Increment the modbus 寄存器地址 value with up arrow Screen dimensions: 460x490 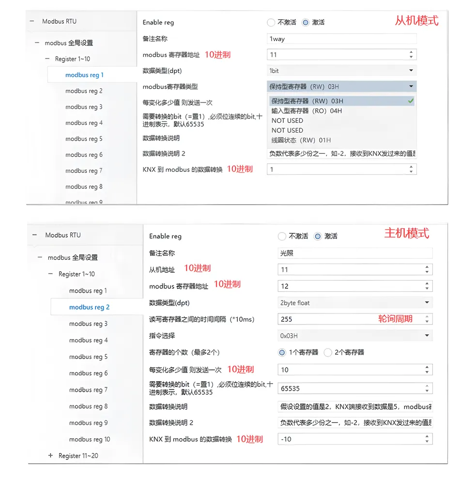pyautogui.click(x=412, y=52)
